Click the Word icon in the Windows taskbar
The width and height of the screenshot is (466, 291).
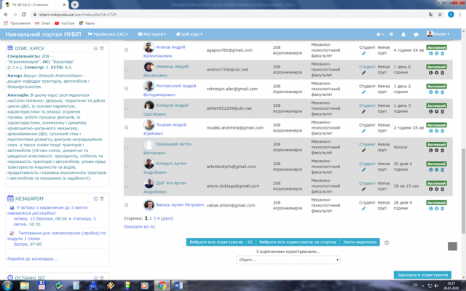178,286
